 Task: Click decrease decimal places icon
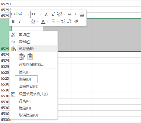point(69,22)
